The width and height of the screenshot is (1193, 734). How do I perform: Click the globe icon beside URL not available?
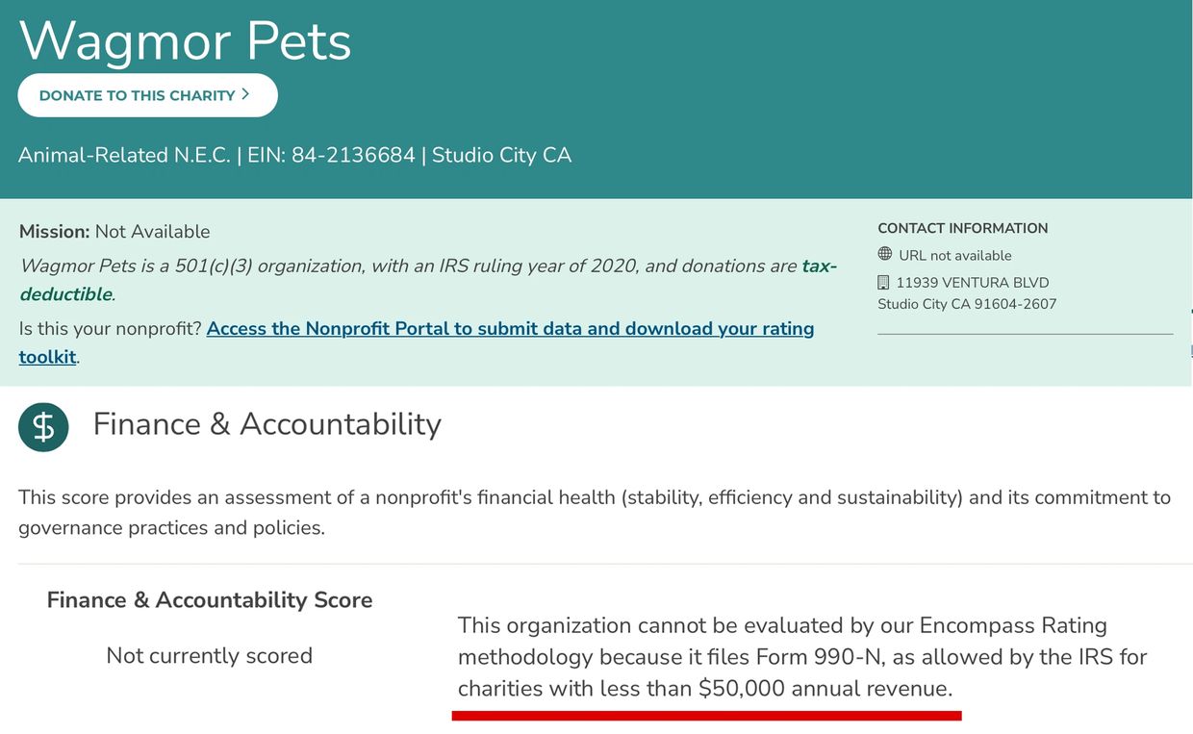pos(884,253)
